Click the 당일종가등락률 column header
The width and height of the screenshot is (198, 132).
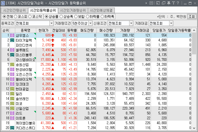tap(179, 30)
